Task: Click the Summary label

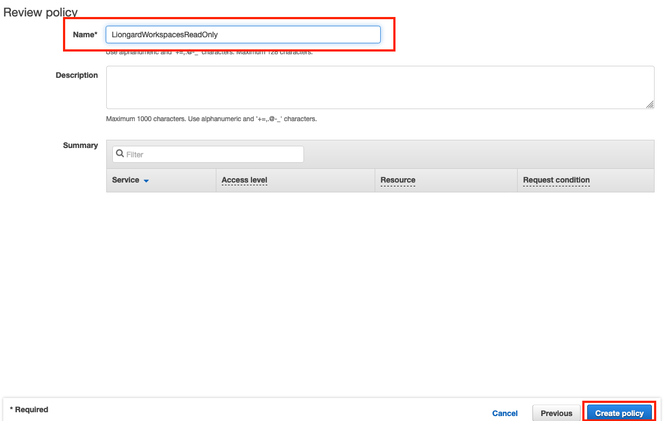Action: coord(81,145)
